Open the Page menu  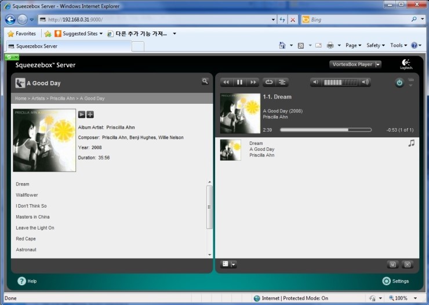(x=353, y=45)
